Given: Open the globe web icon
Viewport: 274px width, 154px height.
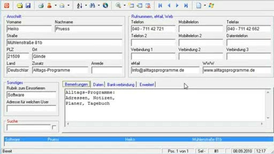Looking at the screenshot, I should (105, 5).
